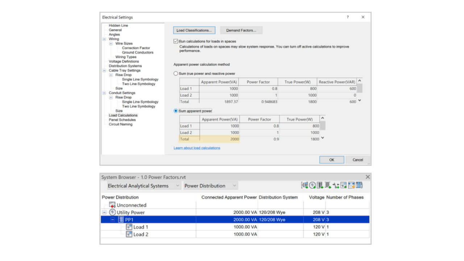This screenshot has height=261, width=464.
Task: Select Panel Schedules in settings tree
Action: click(122, 120)
